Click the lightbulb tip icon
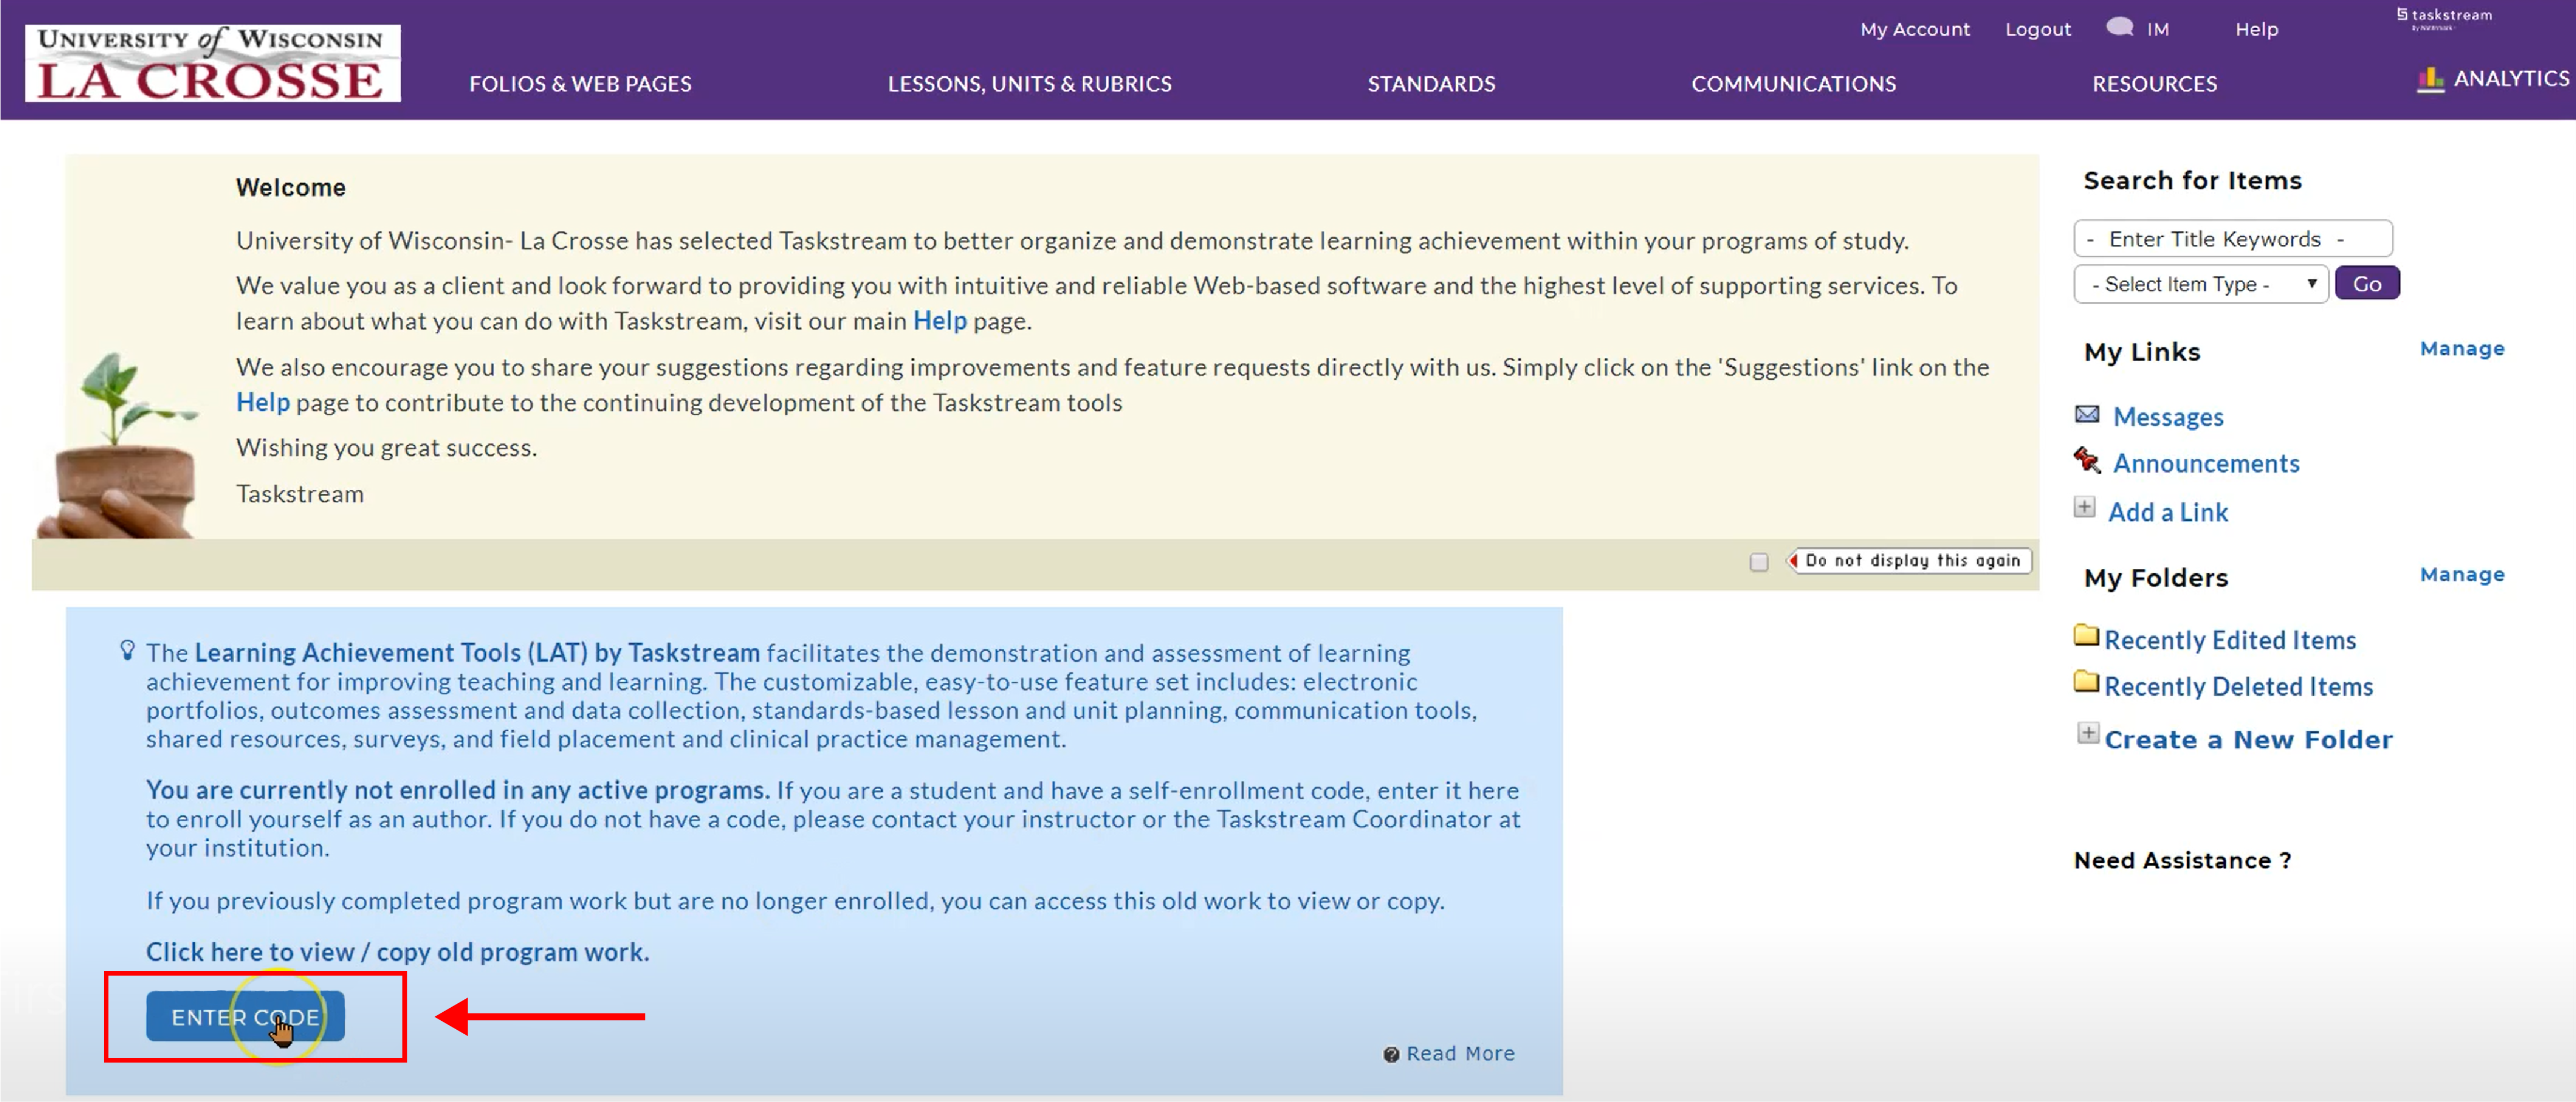Image resolution: width=2576 pixels, height=1102 pixels. [127, 651]
